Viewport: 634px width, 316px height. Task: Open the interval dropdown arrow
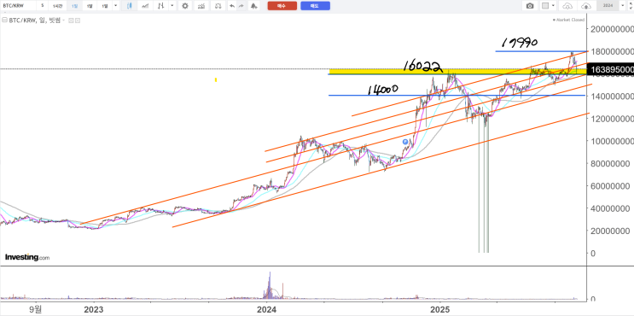[116, 6]
